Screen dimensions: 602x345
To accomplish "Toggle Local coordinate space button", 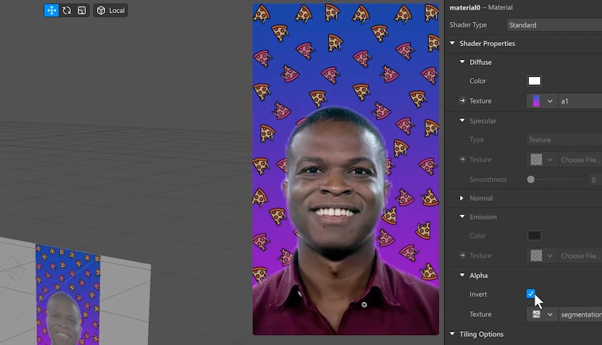I will (x=111, y=11).
